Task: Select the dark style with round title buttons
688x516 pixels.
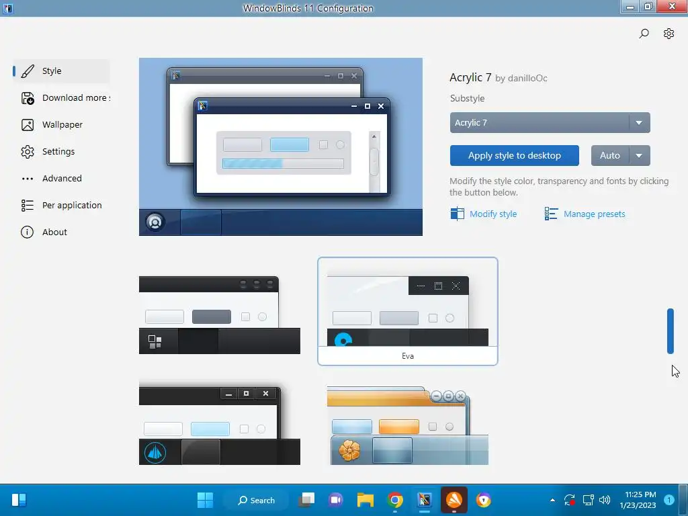Action: (x=220, y=314)
